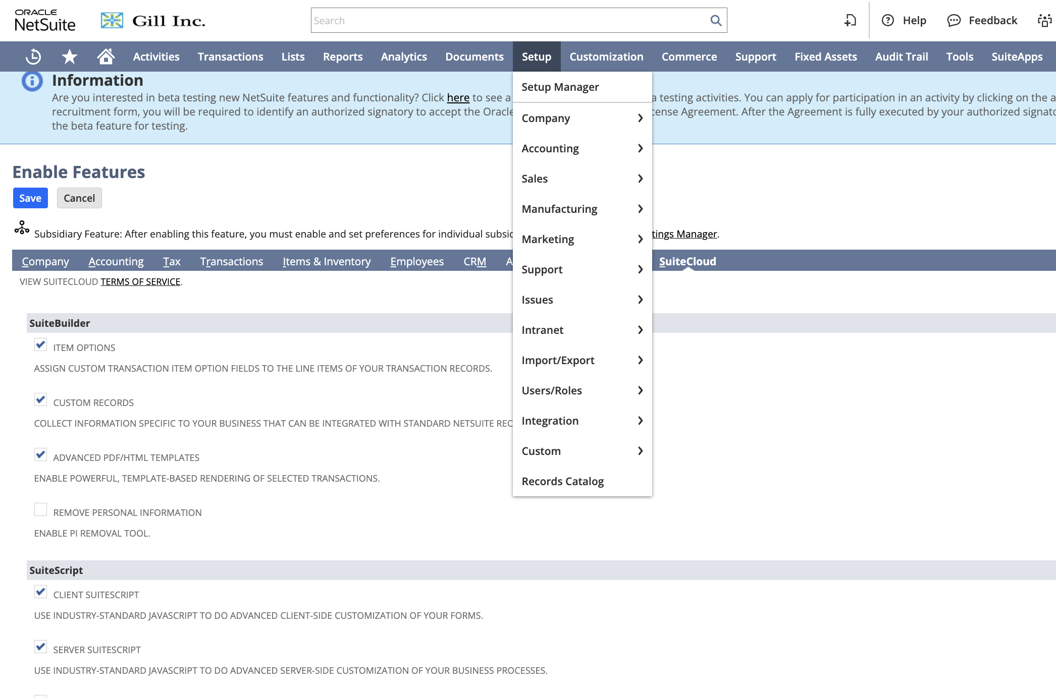Open shortcuts via star icon
This screenshot has width=1056, height=698.
69,56
